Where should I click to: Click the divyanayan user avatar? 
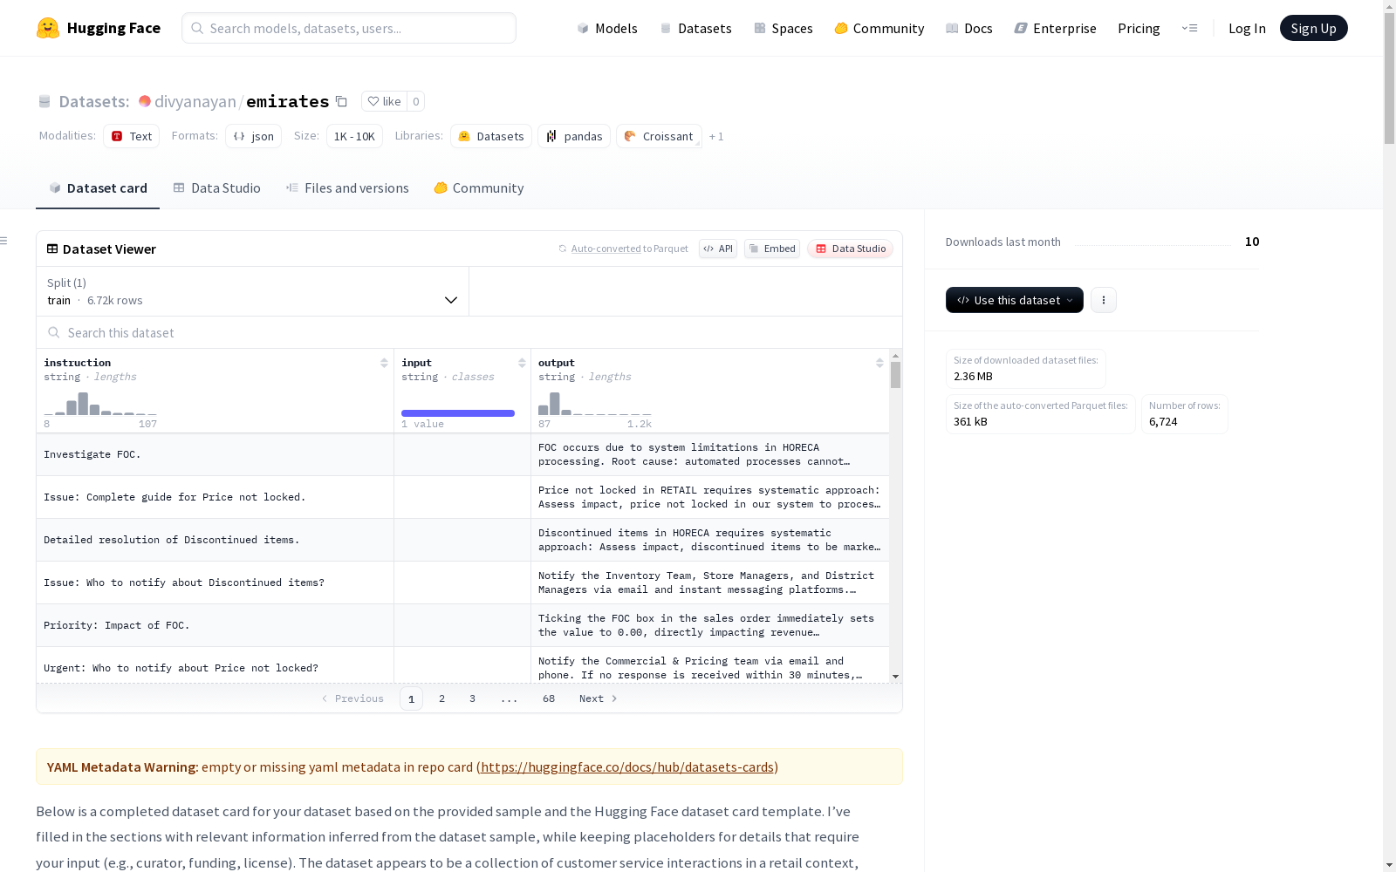coord(145,101)
